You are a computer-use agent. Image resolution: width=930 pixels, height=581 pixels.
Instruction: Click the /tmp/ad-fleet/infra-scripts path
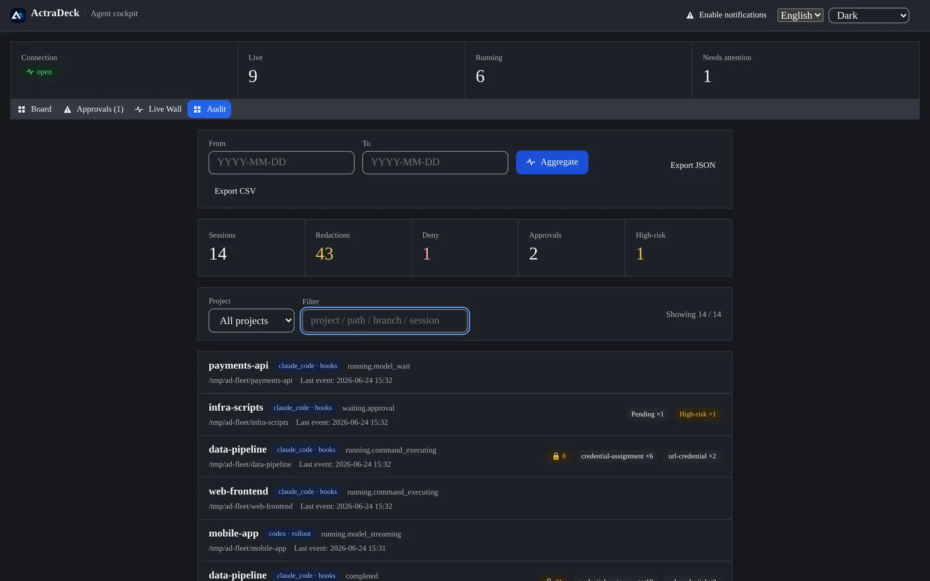(x=249, y=422)
